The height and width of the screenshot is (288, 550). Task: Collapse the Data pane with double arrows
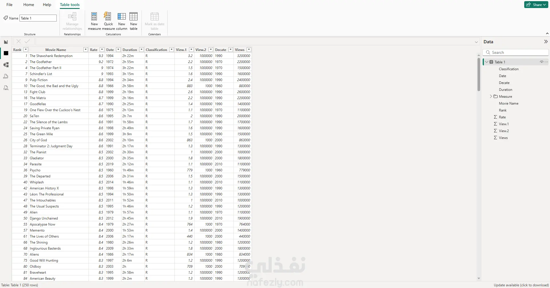(x=546, y=42)
